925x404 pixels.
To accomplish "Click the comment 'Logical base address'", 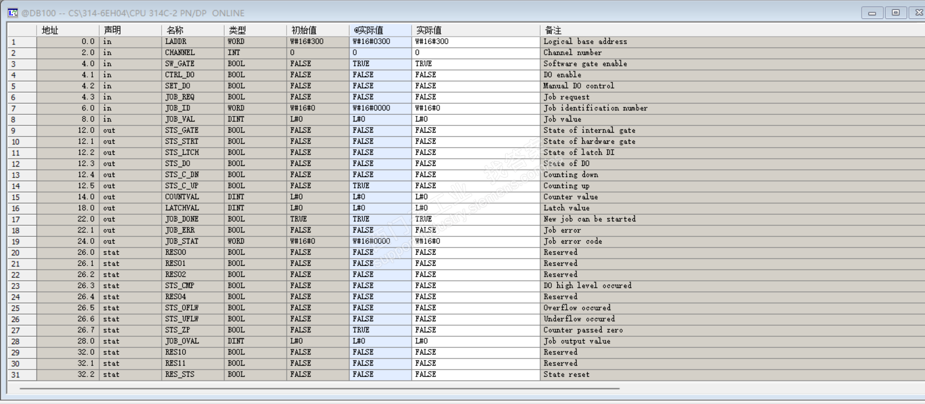I will click(585, 42).
